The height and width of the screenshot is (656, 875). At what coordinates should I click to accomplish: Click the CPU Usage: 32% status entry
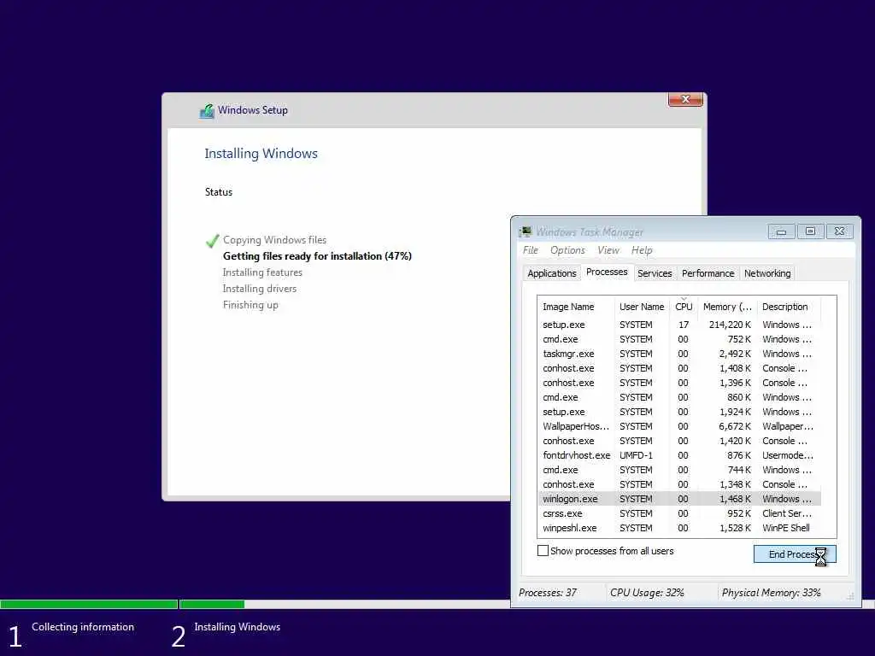[647, 593]
